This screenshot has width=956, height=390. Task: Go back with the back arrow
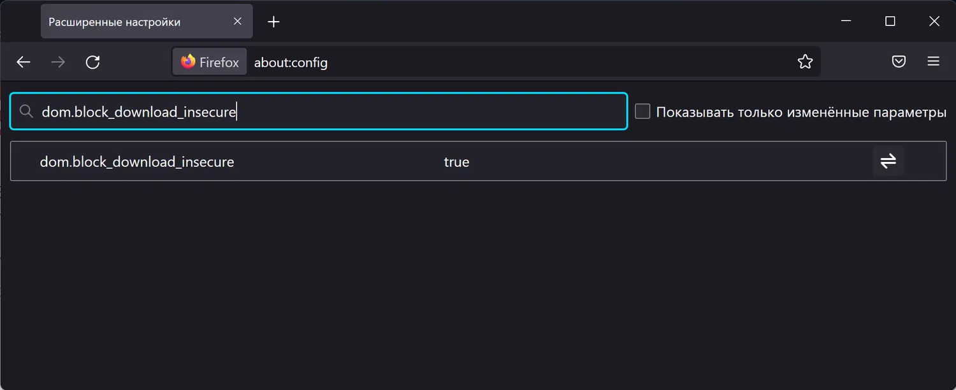(24, 62)
